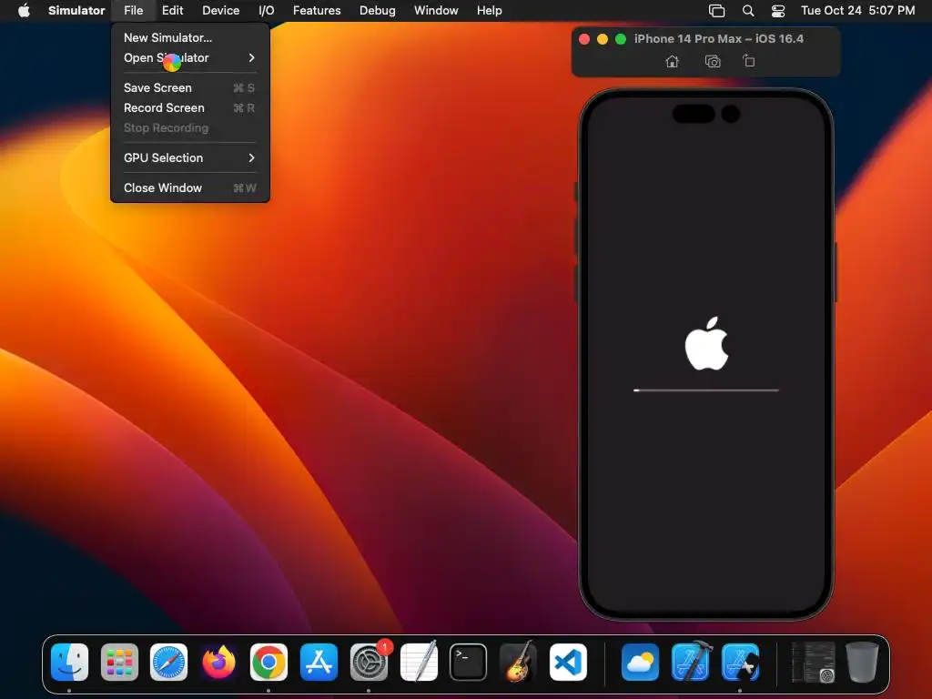The height and width of the screenshot is (699, 932).
Task: Open System Settings with the badge in Dock
Action: pyautogui.click(x=369, y=662)
